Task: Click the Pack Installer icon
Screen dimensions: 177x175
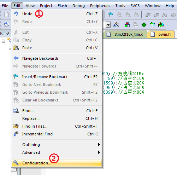Action: click(161, 25)
